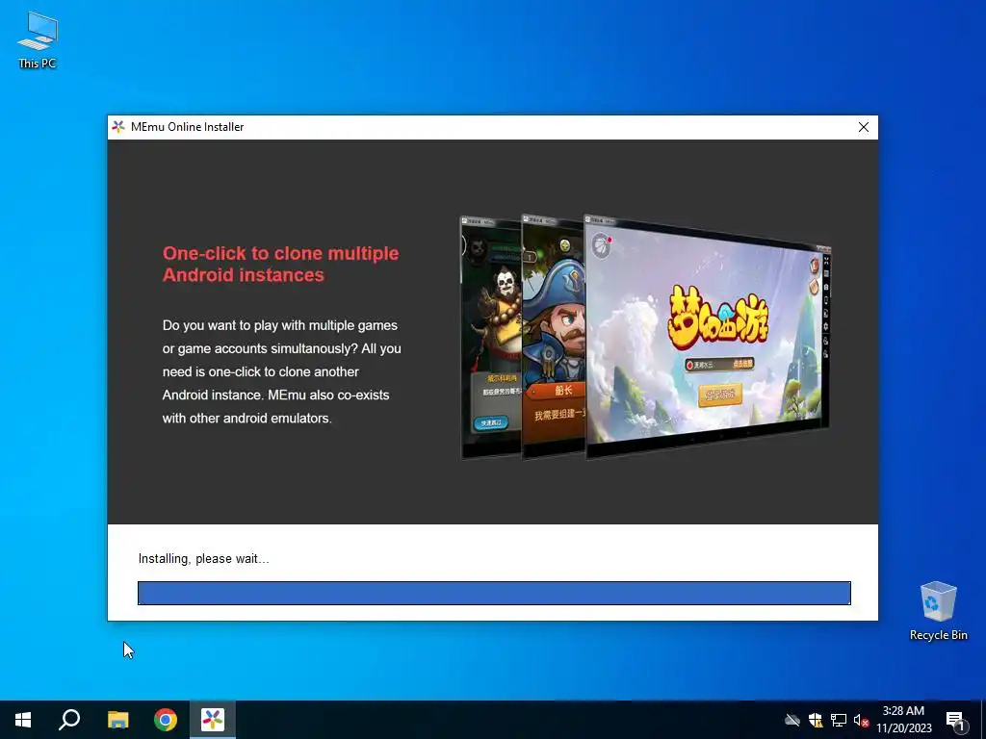
Task: Open the This PC desktop icon
Action: [x=38, y=38]
